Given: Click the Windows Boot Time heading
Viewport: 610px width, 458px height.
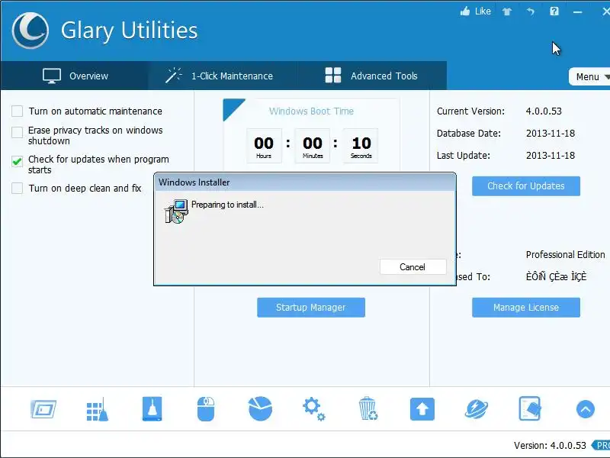Looking at the screenshot, I should (311, 111).
